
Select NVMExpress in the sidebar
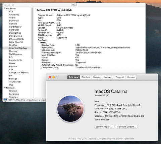[x=15, y=54]
